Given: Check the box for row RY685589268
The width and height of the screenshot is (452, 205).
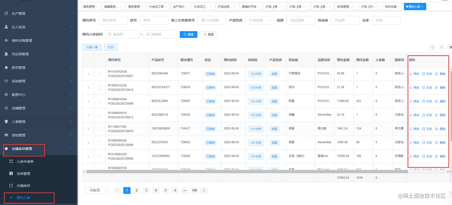Looking at the screenshot, I should (99, 143).
